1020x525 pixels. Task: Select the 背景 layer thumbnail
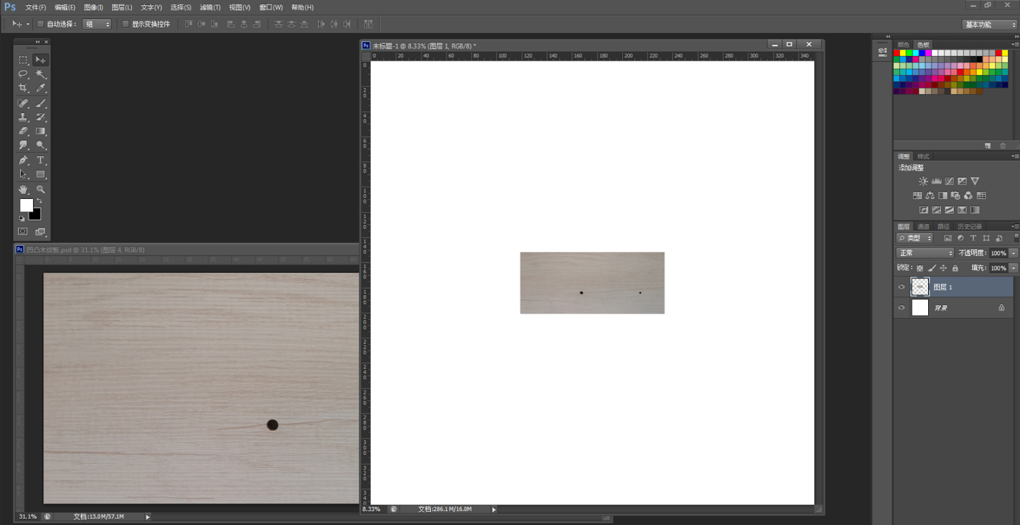[920, 308]
